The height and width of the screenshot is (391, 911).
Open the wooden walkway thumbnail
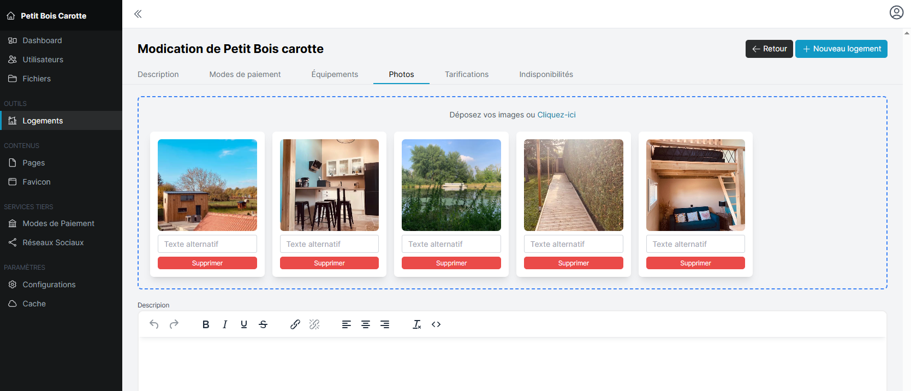pyautogui.click(x=574, y=185)
